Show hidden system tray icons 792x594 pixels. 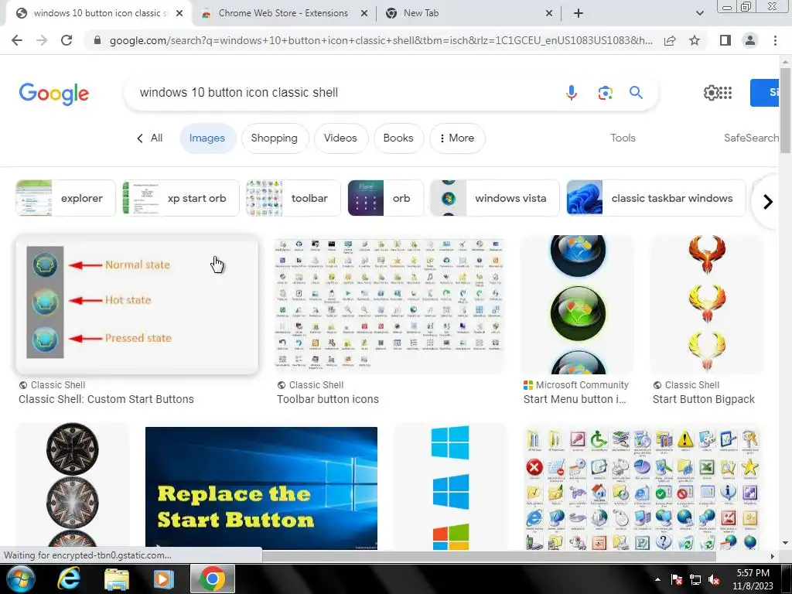(x=657, y=579)
